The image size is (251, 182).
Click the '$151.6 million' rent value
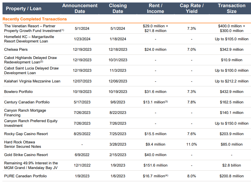coord(155,165)
